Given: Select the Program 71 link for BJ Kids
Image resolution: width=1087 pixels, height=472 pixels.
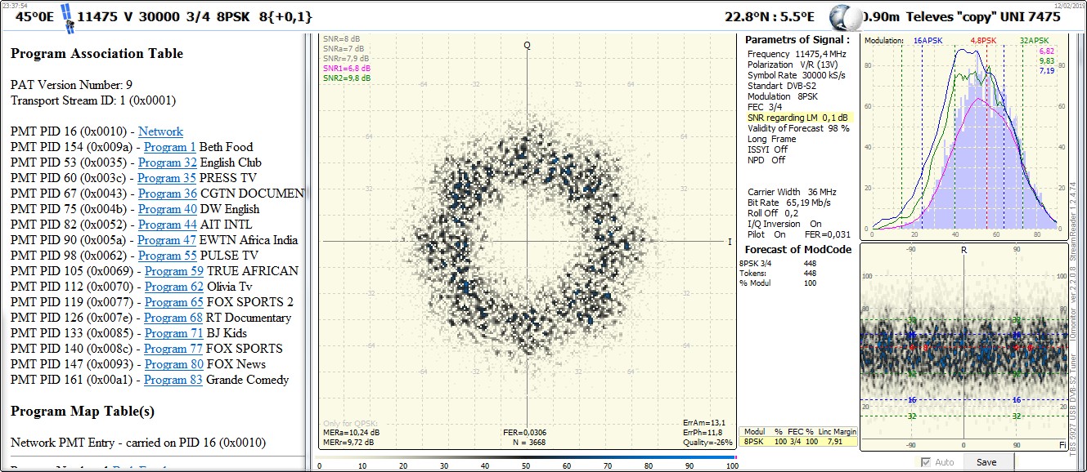Looking at the screenshot, I should point(173,333).
